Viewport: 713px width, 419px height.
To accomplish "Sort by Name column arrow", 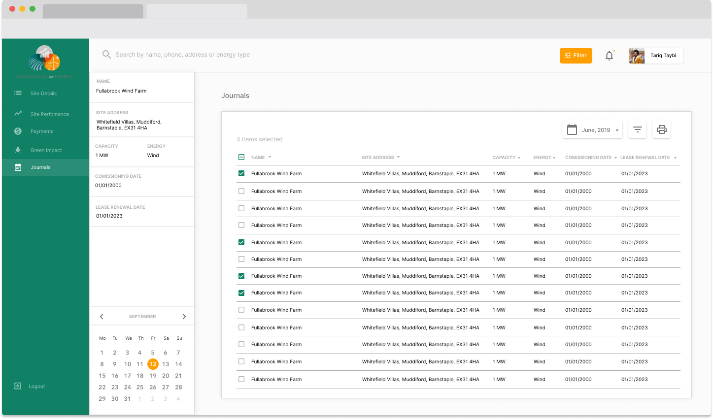I will point(270,157).
